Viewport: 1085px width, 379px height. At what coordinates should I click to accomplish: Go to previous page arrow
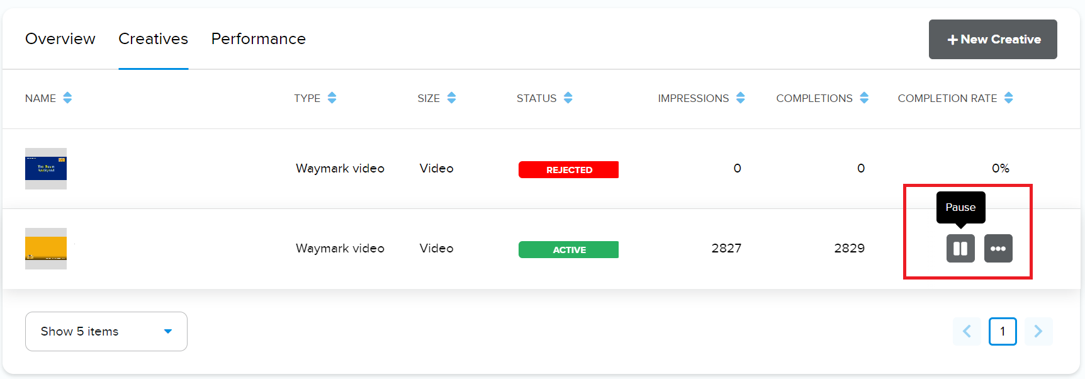tap(967, 331)
